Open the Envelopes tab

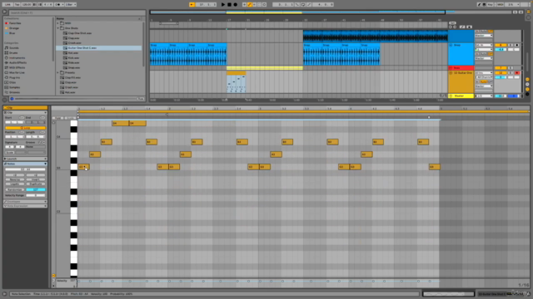point(25,201)
